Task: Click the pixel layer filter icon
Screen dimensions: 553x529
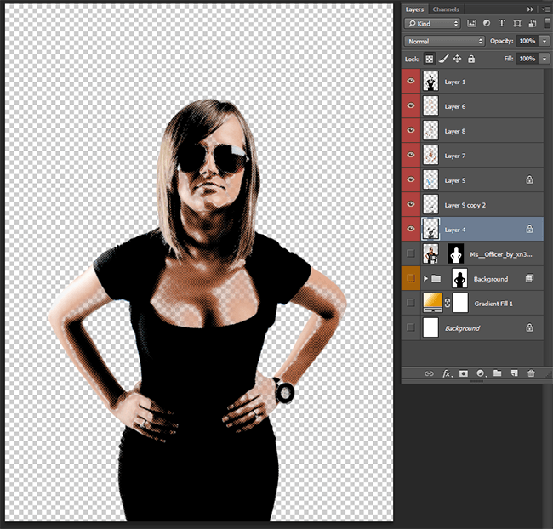Action: [471, 23]
